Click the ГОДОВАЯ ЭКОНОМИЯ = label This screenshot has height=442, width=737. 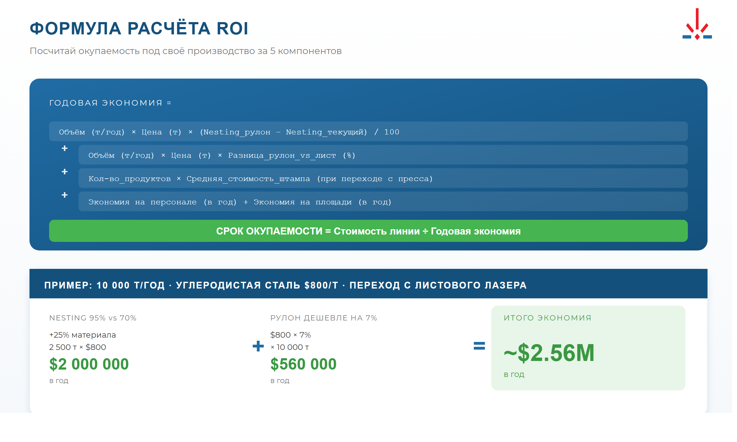(x=110, y=103)
